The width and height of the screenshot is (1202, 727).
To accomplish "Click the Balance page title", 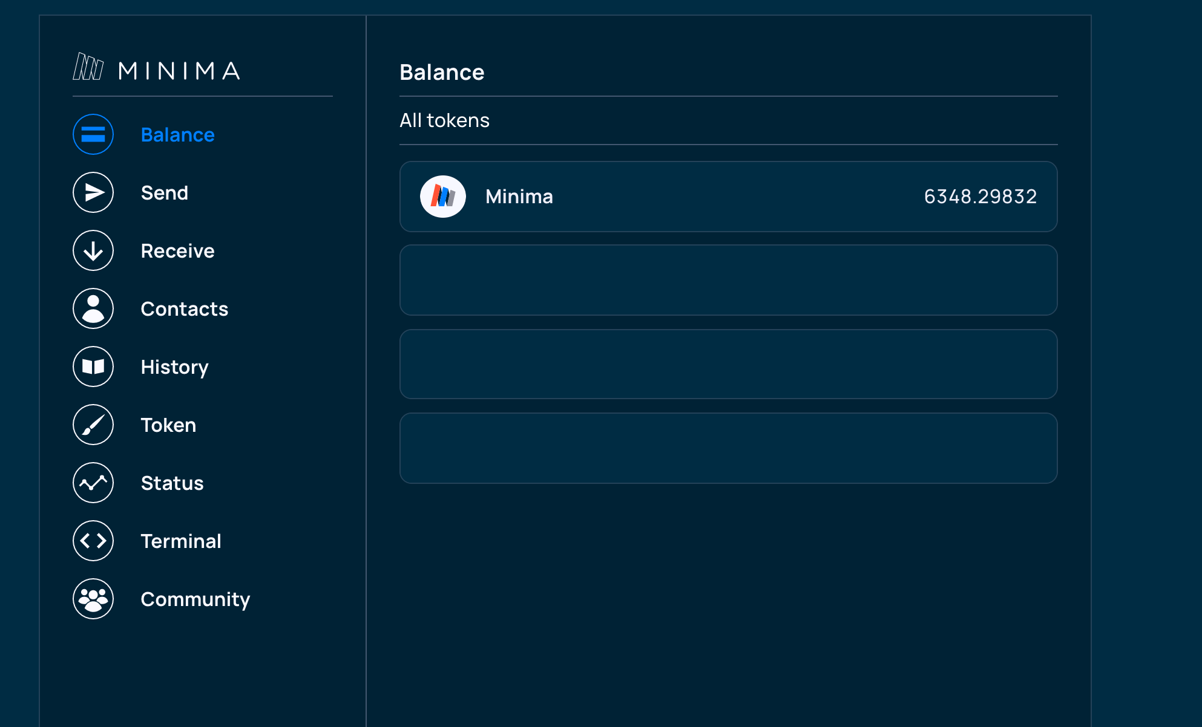I will coord(442,71).
